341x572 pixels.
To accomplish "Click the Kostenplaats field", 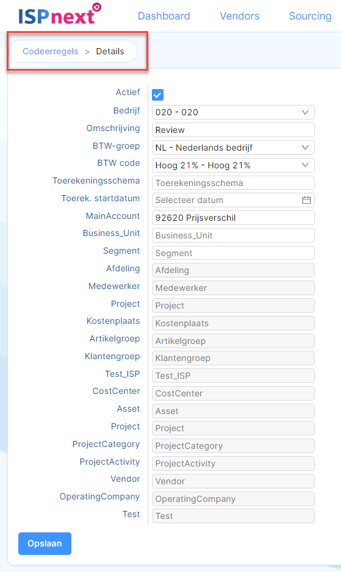I will point(233,323).
